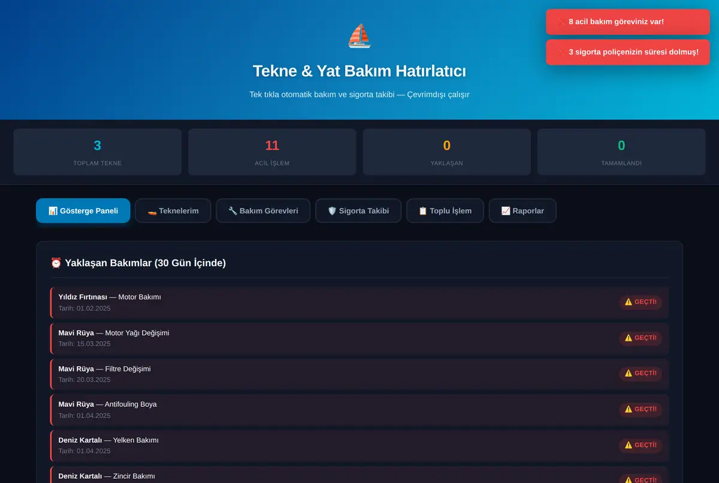Viewport: 719px width, 483px height.
Task: Switch to the Teknelerim tab
Action: [x=173, y=211]
